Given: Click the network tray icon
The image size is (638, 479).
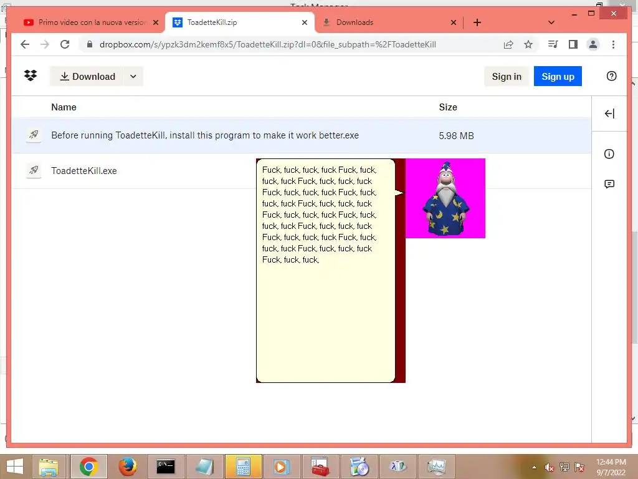Looking at the screenshot, I should pyautogui.click(x=564, y=467).
